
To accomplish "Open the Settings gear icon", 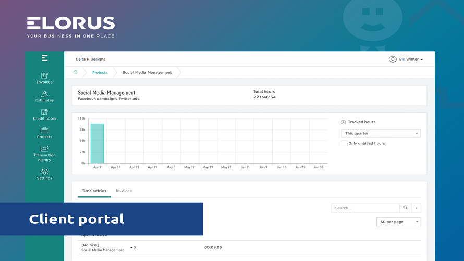I will pyautogui.click(x=44, y=172).
